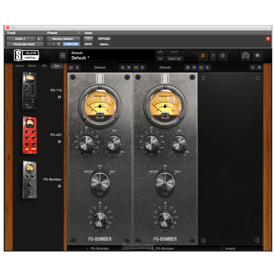Open the insert position 'a' selector
Screen dimensions: 275x275
click(40, 39)
